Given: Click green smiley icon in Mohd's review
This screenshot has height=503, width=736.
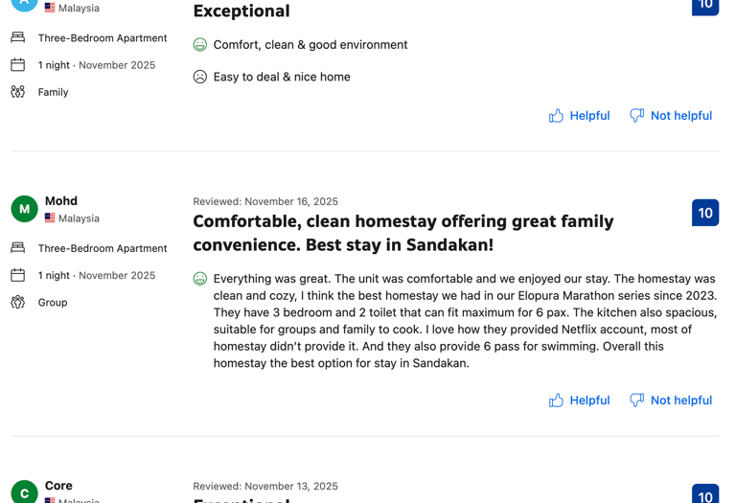Looking at the screenshot, I should pyautogui.click(x=200, y=279).
